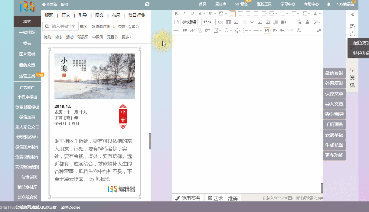Insert a table into the article

pyautogui.click(x=228, y=22)
